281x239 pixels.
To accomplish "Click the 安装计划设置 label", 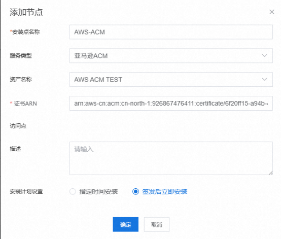I will [26, 191].
